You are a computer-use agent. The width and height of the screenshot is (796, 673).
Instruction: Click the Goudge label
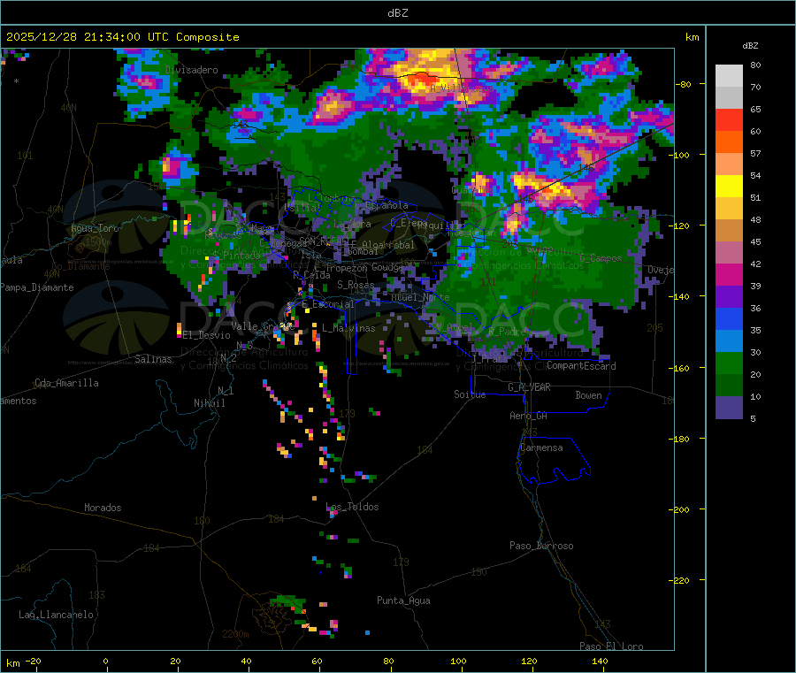pos(387,267)
